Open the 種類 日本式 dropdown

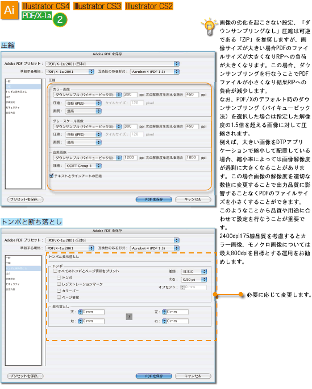tap(194, 272)
